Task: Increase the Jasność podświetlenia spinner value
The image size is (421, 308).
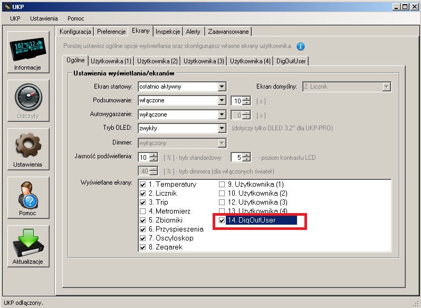Action: (154, 155)
